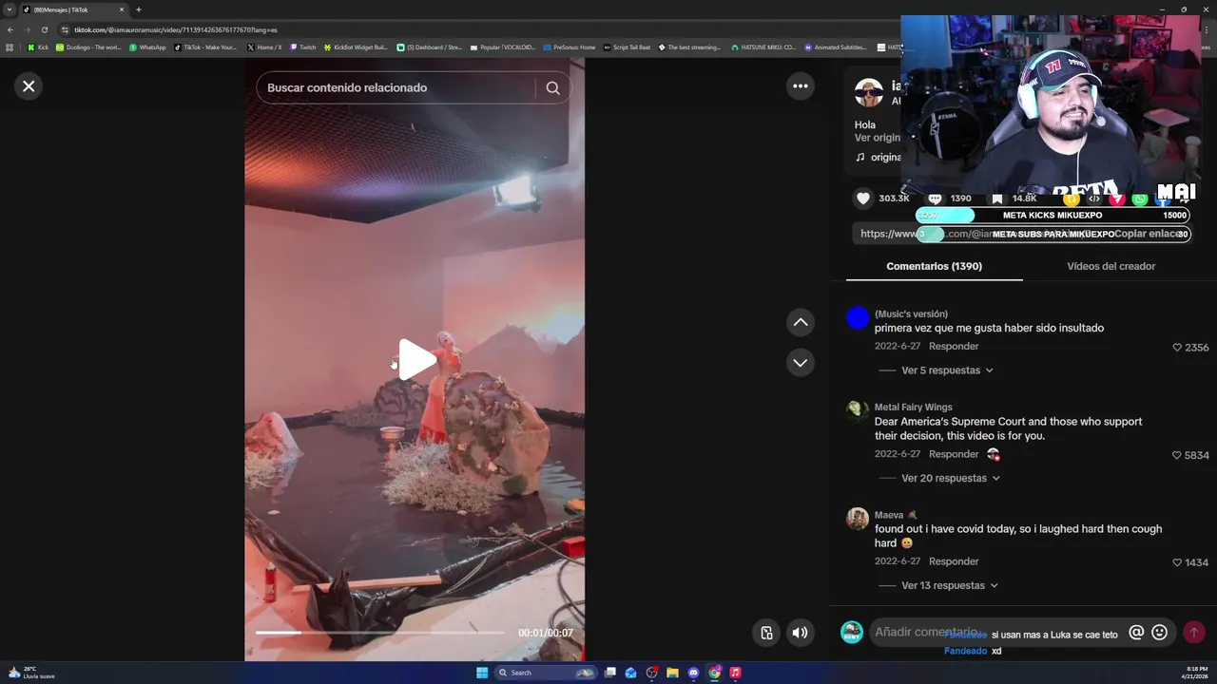Screen dimensions: 1217x684
Task: Go to next video with down arrow
Action: (801, 363)
